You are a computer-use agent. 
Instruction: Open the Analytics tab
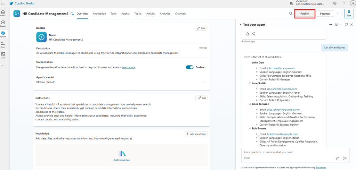tap(165, 14)
